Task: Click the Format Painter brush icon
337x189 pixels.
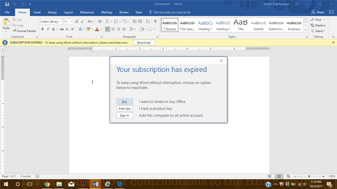Action: pos(14,31)
